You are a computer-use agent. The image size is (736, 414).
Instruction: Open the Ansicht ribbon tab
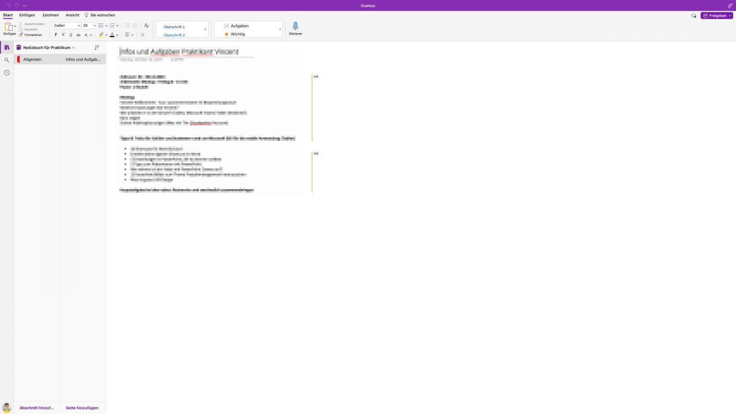click(72, 15)
